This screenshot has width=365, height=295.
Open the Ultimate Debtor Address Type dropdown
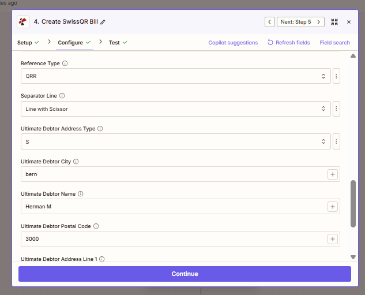pyautogui.click(x=175, y=141)
